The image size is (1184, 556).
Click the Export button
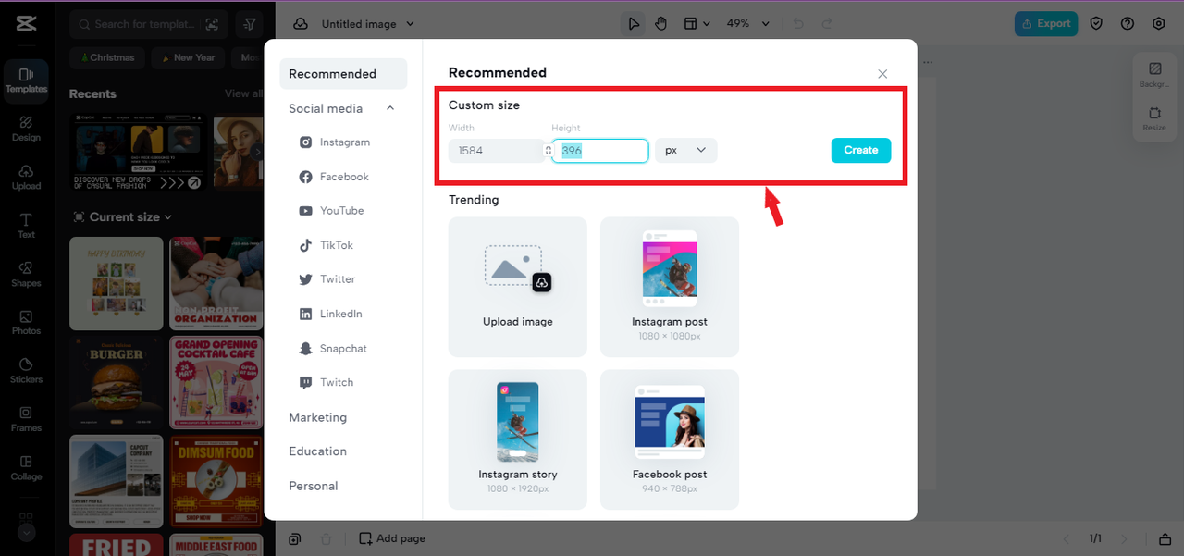tap(1045, 24)
